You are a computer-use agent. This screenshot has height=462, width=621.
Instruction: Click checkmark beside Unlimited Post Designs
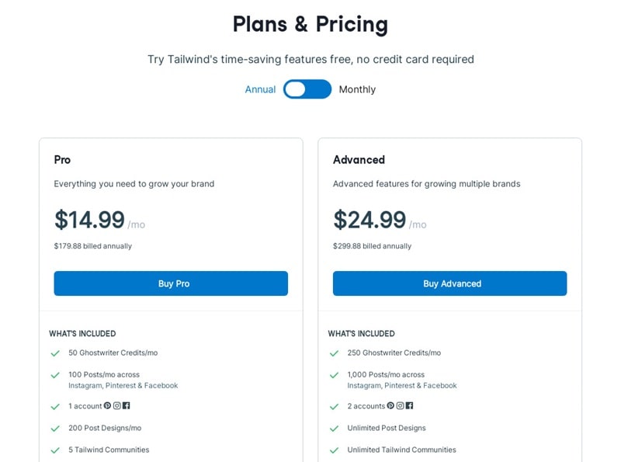coord(334,429)
